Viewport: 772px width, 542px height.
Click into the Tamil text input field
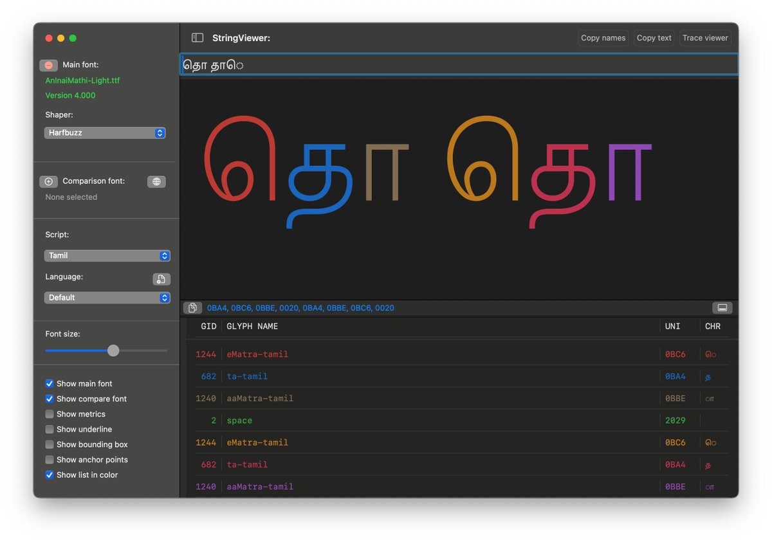click(x=459, y=65)
